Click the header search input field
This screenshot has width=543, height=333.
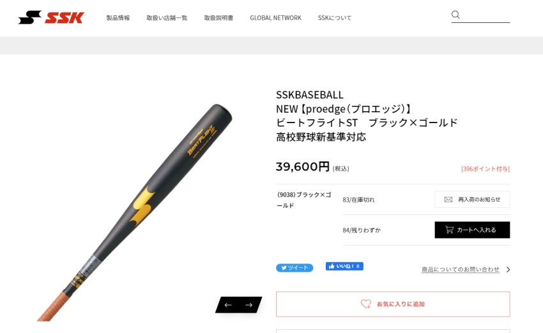(x=485, y=15)
